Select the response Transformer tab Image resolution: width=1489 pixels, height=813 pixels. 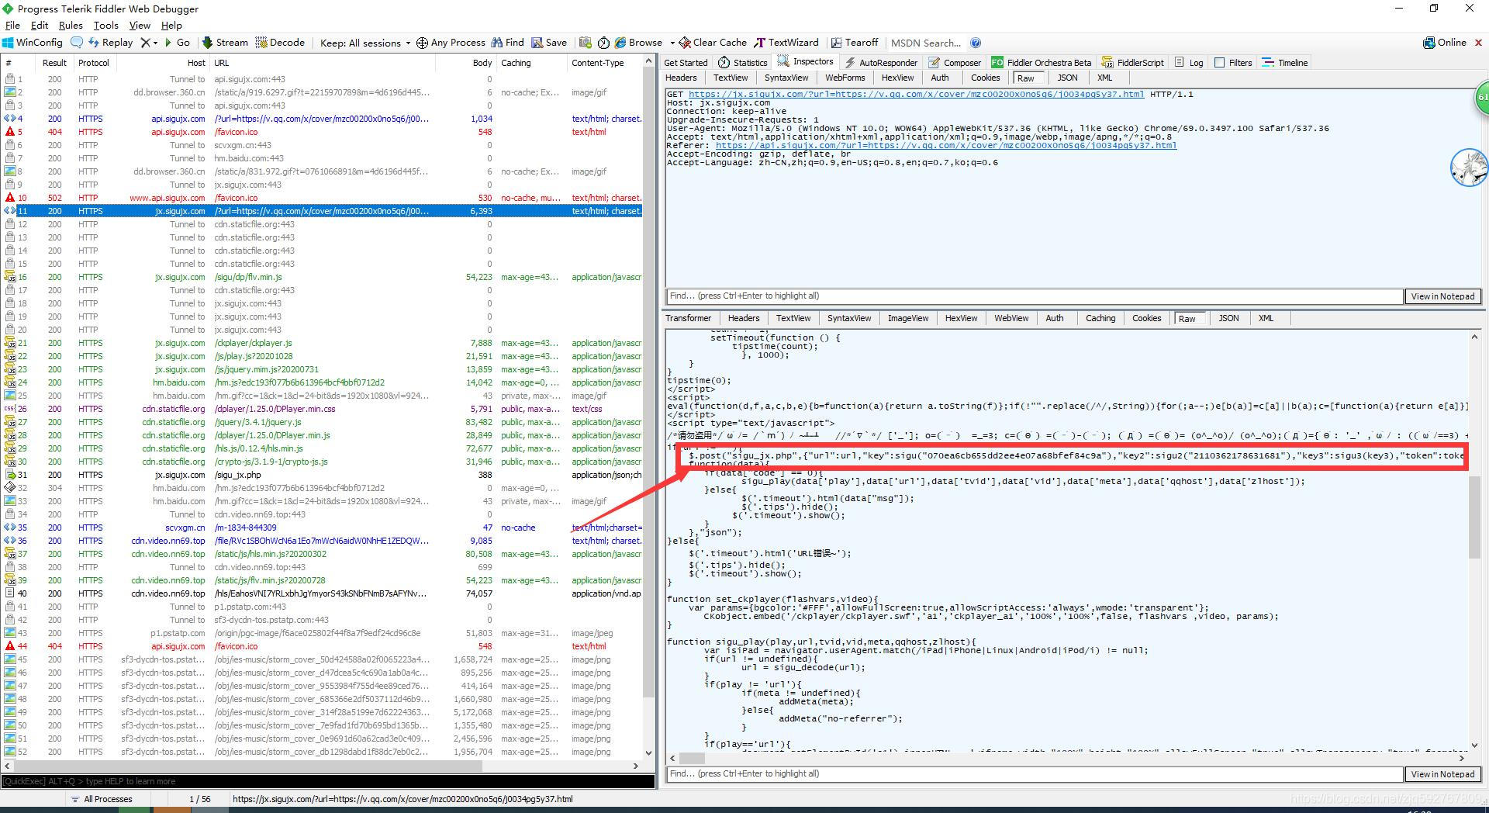[x=688, y=318]
